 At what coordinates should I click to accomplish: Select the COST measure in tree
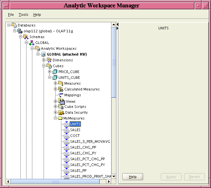[x=75, y=136]
